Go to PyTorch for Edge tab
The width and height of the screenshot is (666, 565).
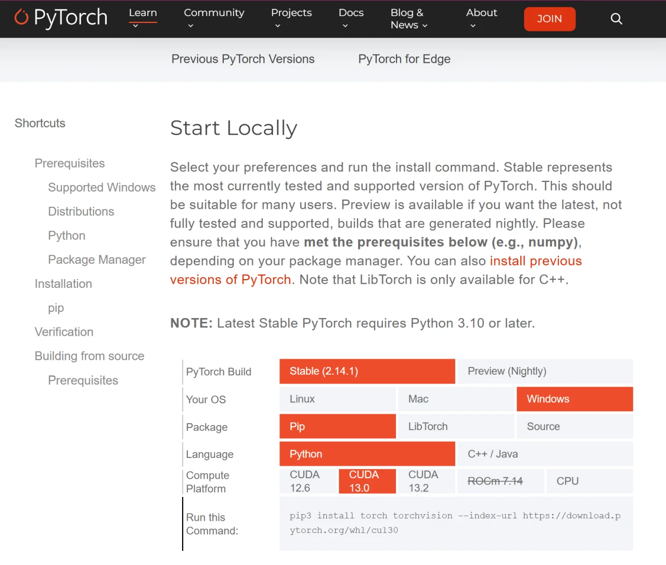point(404,59)
